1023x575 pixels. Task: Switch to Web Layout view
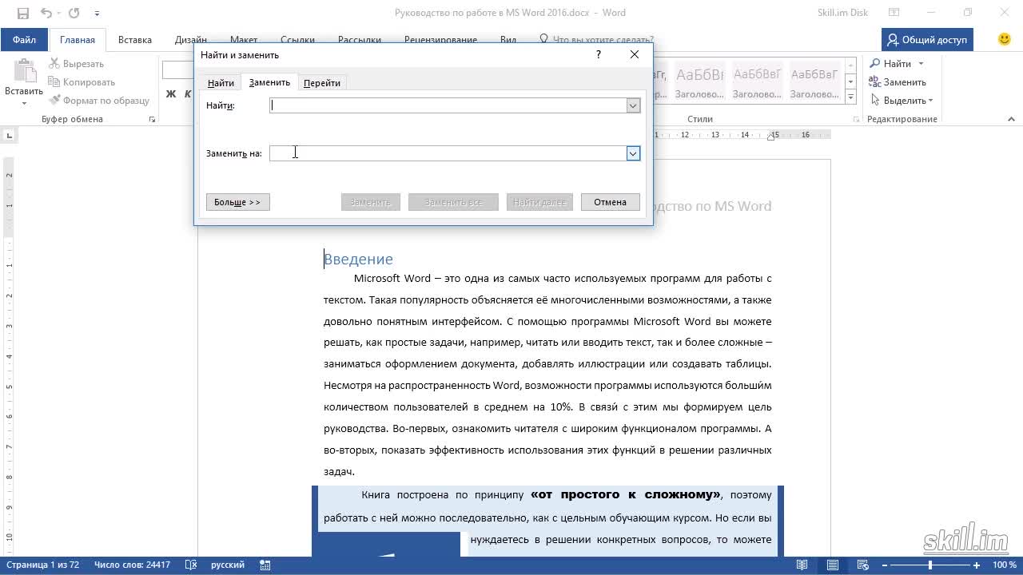coord(863,565)
